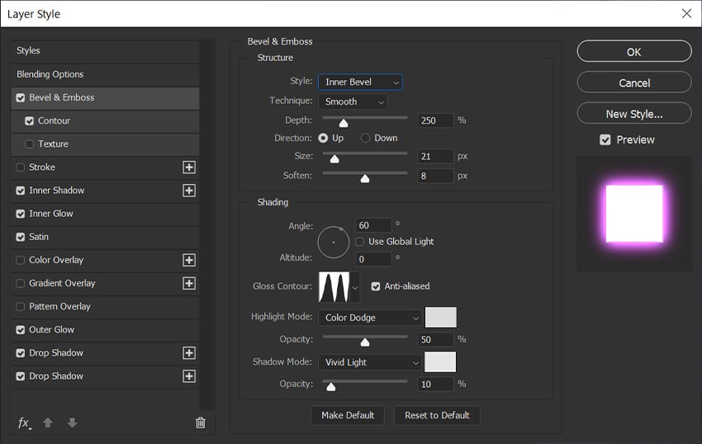Screen dimensions: 702x444
Task: Click the plus icon next to Stroke
Action: 189,168
